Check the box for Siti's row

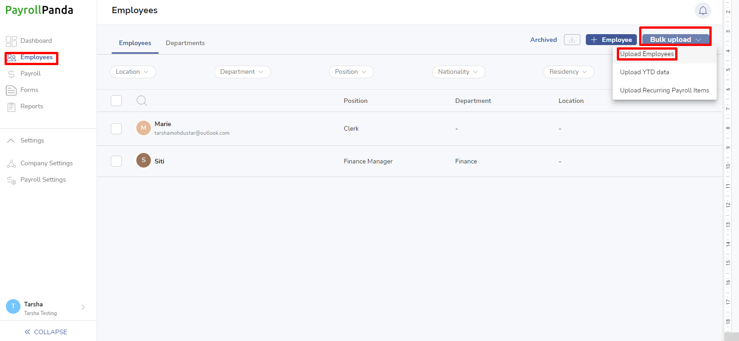click(116, 161)
